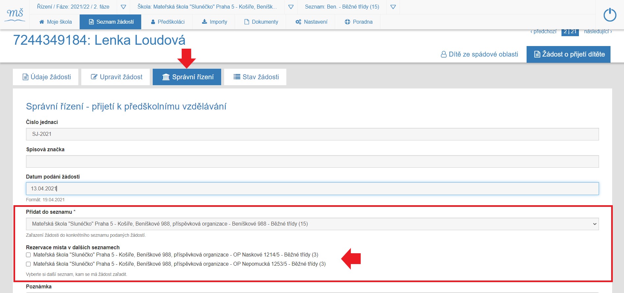Focus the Číslo jednací field
The image size is (624, 293).
tap(312, 134)
